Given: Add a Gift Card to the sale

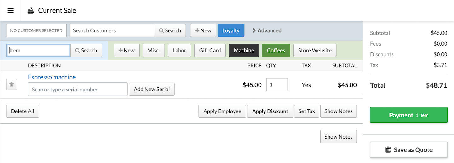Looking at the screenshot, I should tap(210, 50).
